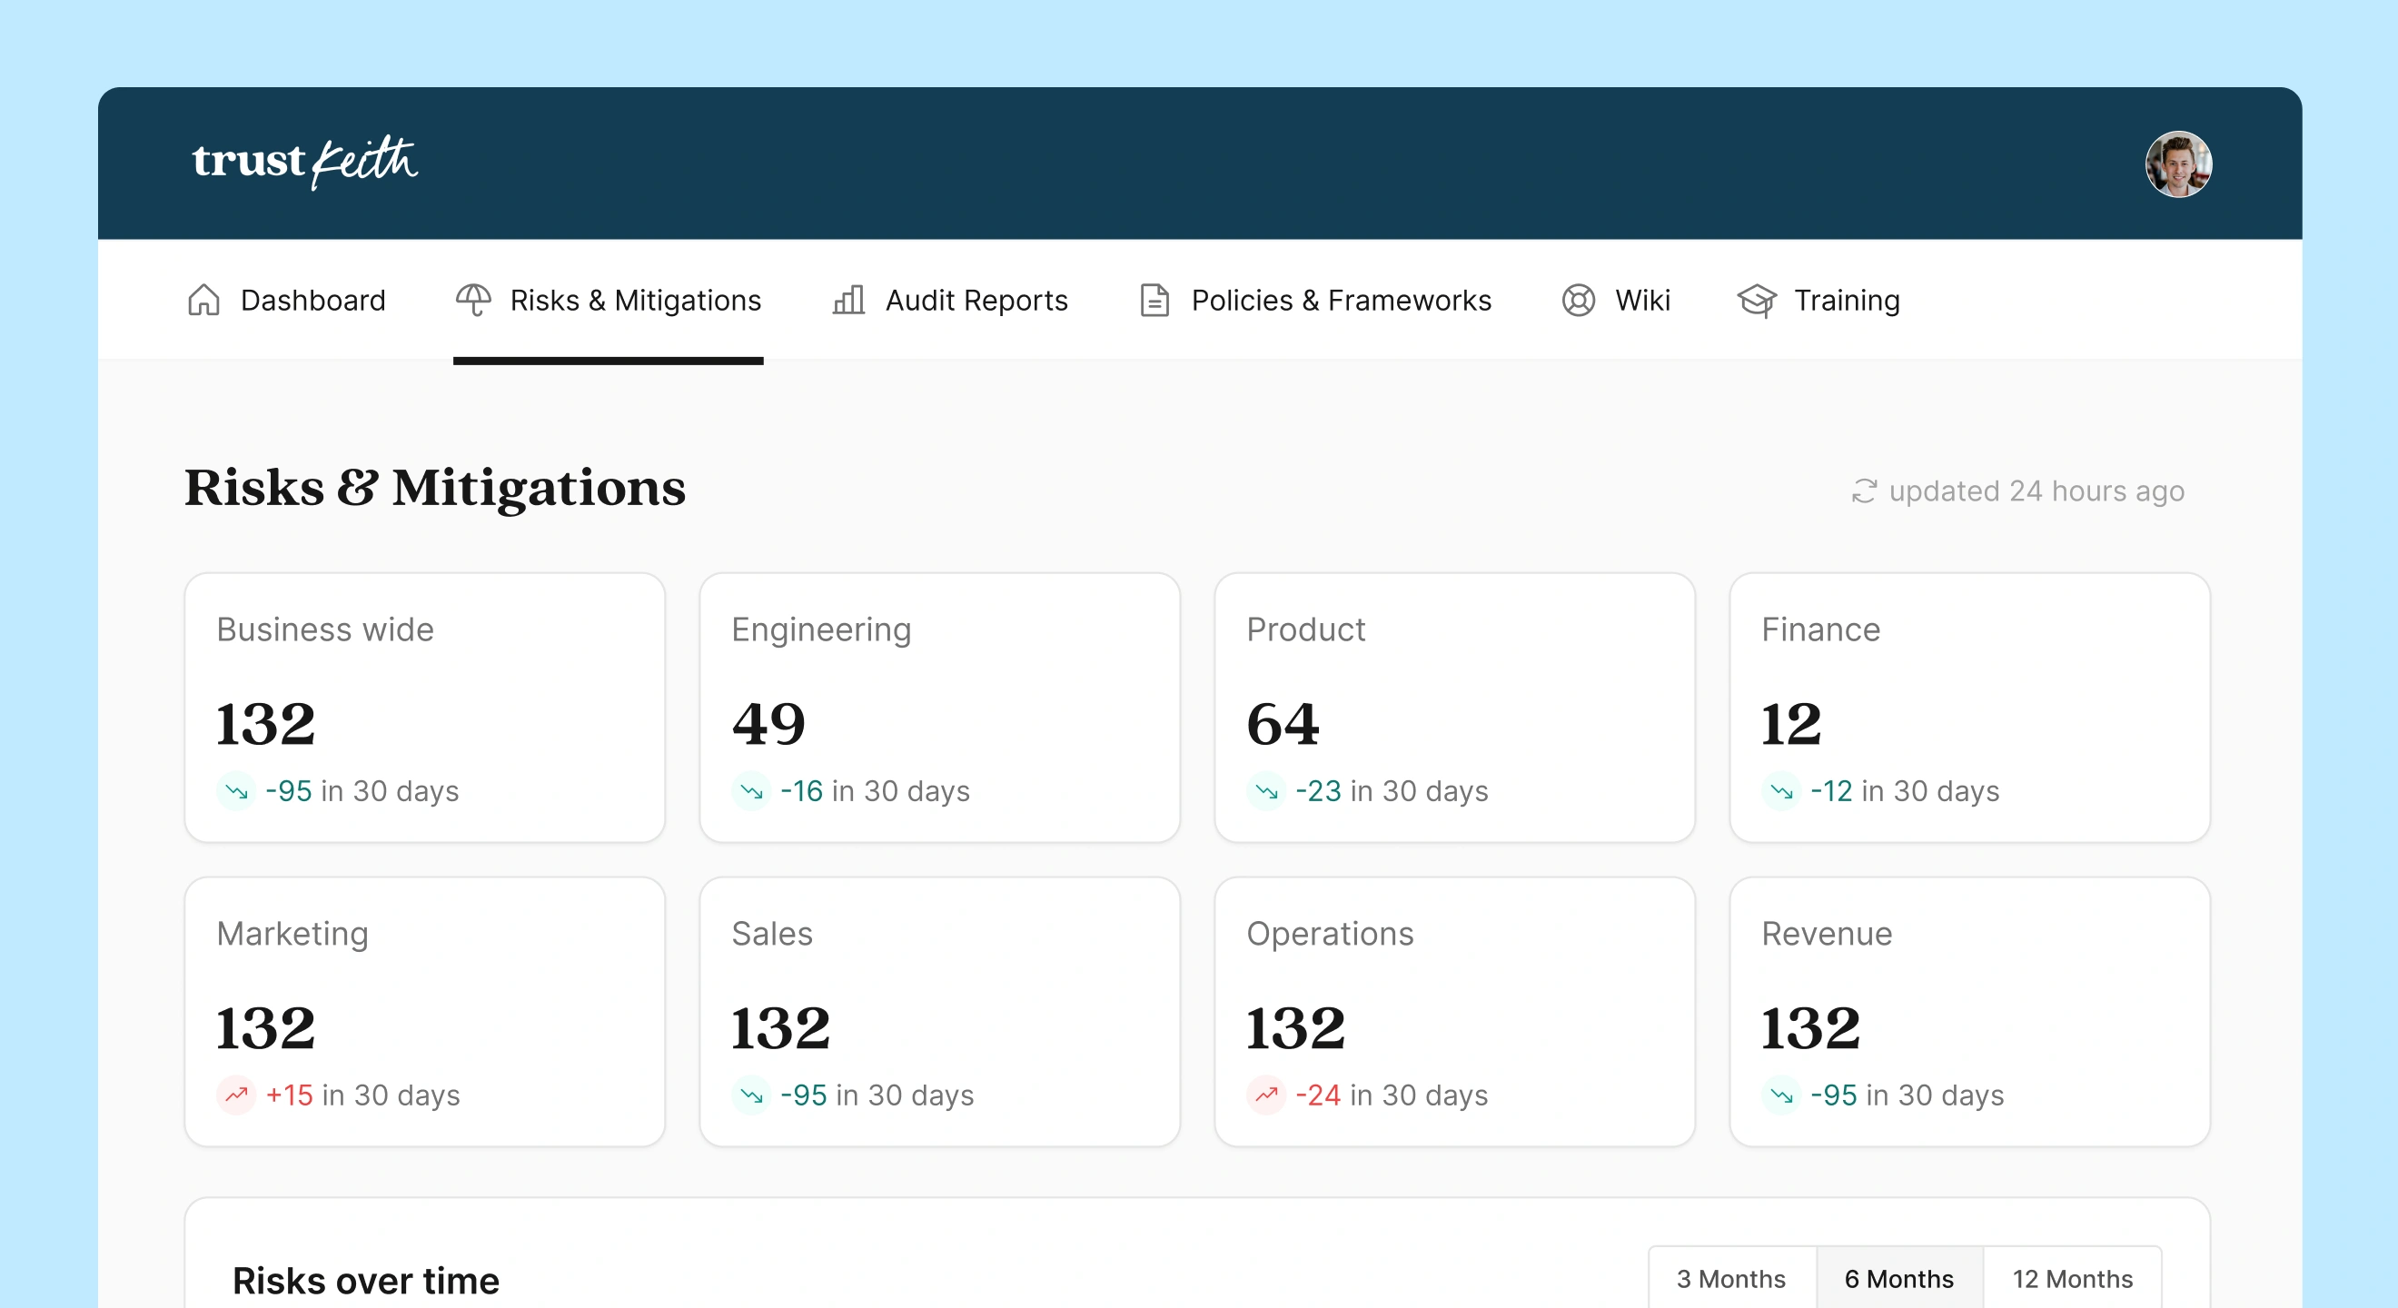Click the Revenue downward trend icon
The width and height of the screenshot is (2398, 1308).
[1781, 1095]
